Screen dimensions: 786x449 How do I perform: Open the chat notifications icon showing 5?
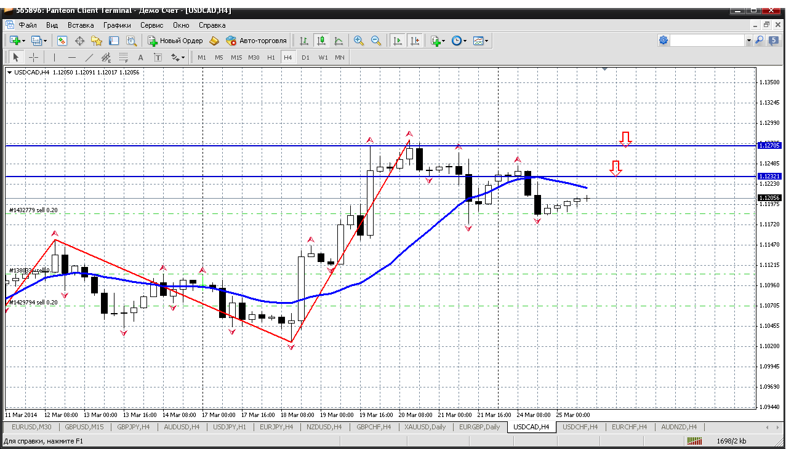point(774,41)
